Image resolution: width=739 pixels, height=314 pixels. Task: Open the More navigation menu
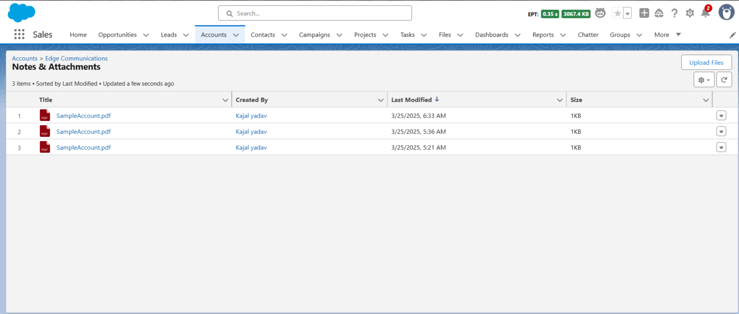(x=667, y=35)
